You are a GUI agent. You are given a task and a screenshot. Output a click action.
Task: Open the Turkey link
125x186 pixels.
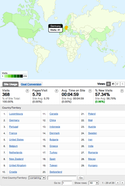[x=53, y=152]
